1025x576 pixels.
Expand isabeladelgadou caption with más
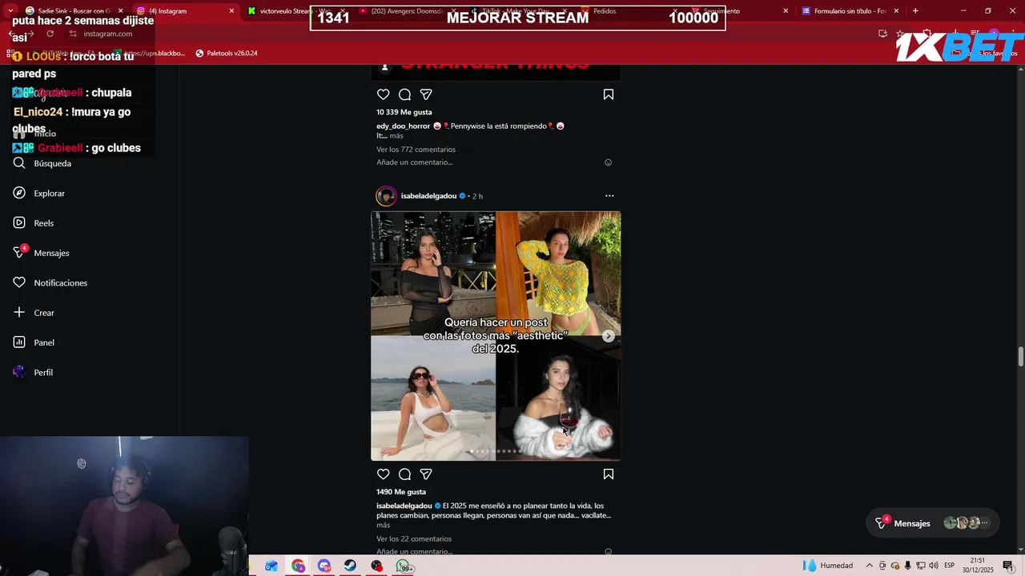[383, 526]
